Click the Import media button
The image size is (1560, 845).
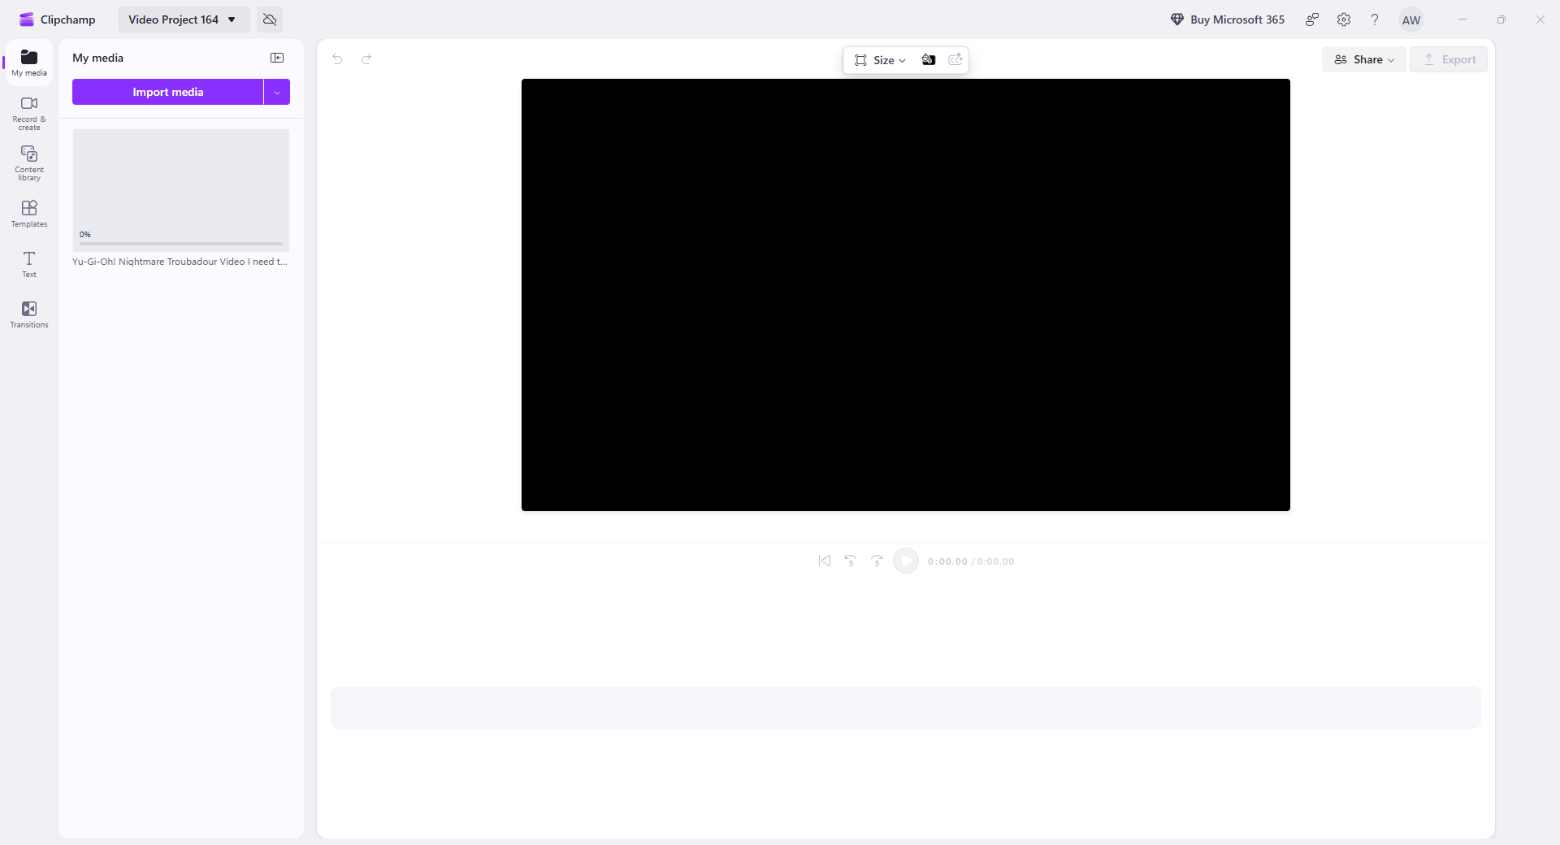coord(167,92)
